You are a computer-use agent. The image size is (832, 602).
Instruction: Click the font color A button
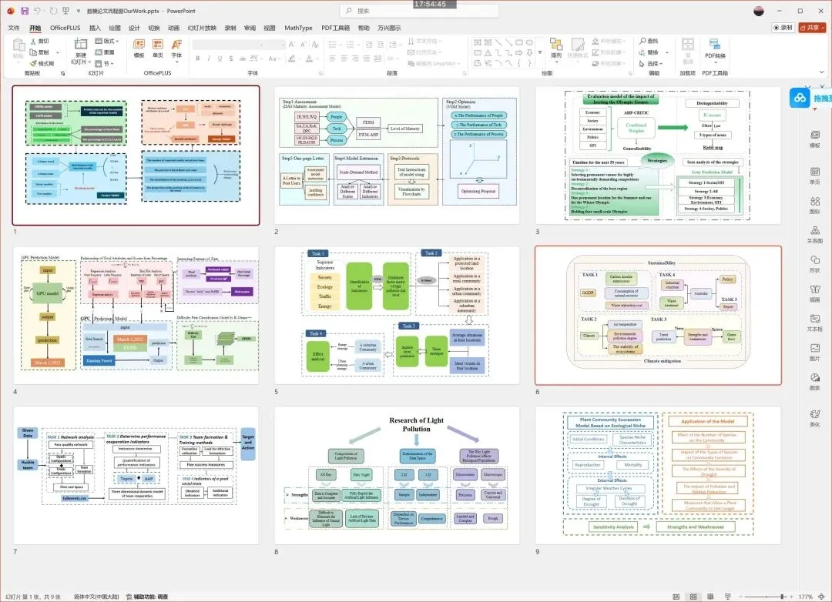pos(310,59)
